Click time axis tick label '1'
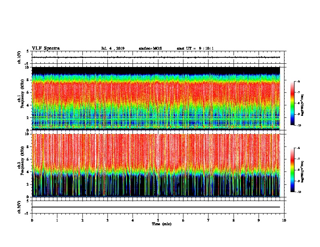This screenshot has width=320, height=247. pyautogui.click(x=57, y=220)
